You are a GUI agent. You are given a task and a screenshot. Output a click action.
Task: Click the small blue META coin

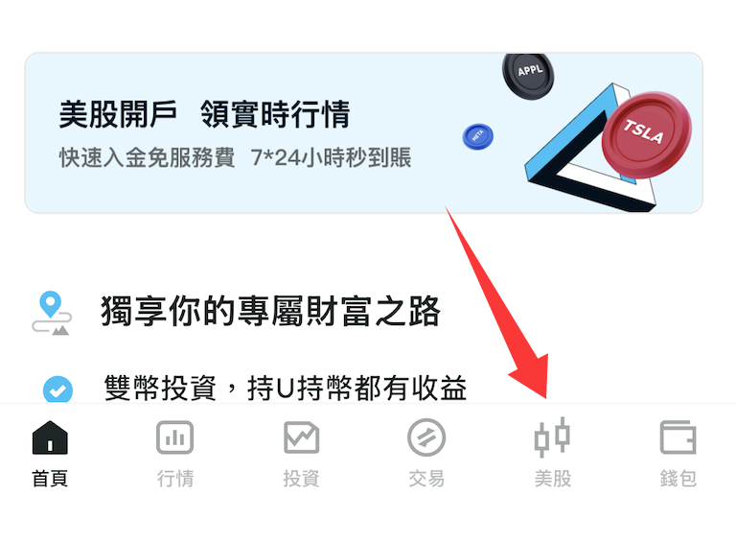point(478,136)
